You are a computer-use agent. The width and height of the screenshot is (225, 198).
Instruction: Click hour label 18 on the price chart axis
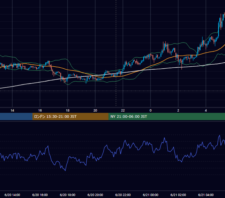click(67, 111)
